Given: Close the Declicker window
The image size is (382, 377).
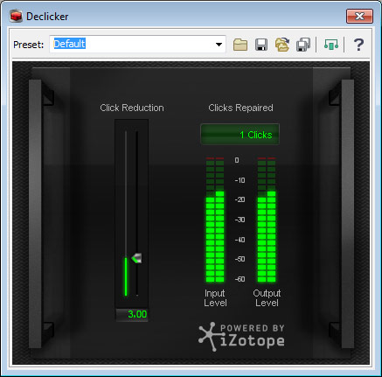Looking at the screenshot, I should click(x=359, y=16).
